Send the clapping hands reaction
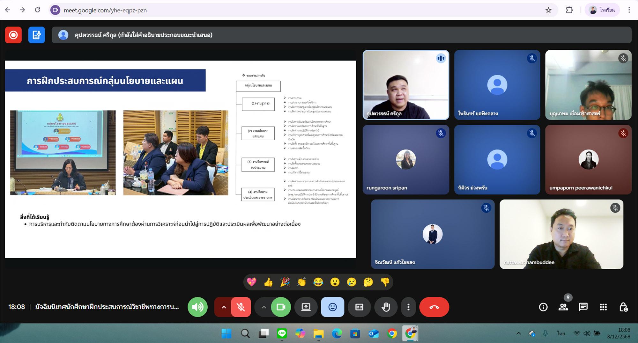 301,282
